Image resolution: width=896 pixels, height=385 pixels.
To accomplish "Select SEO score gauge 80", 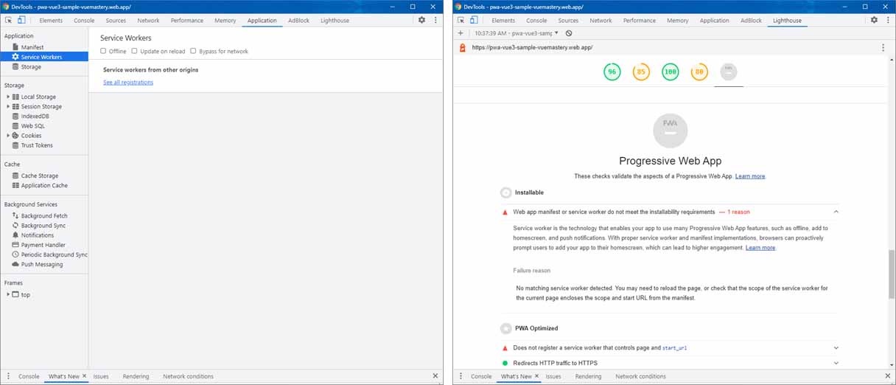I will point(699,72).
